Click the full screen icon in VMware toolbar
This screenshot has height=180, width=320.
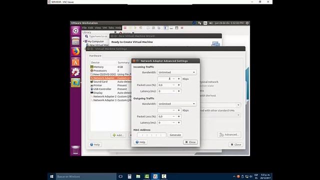click(176, 28)
